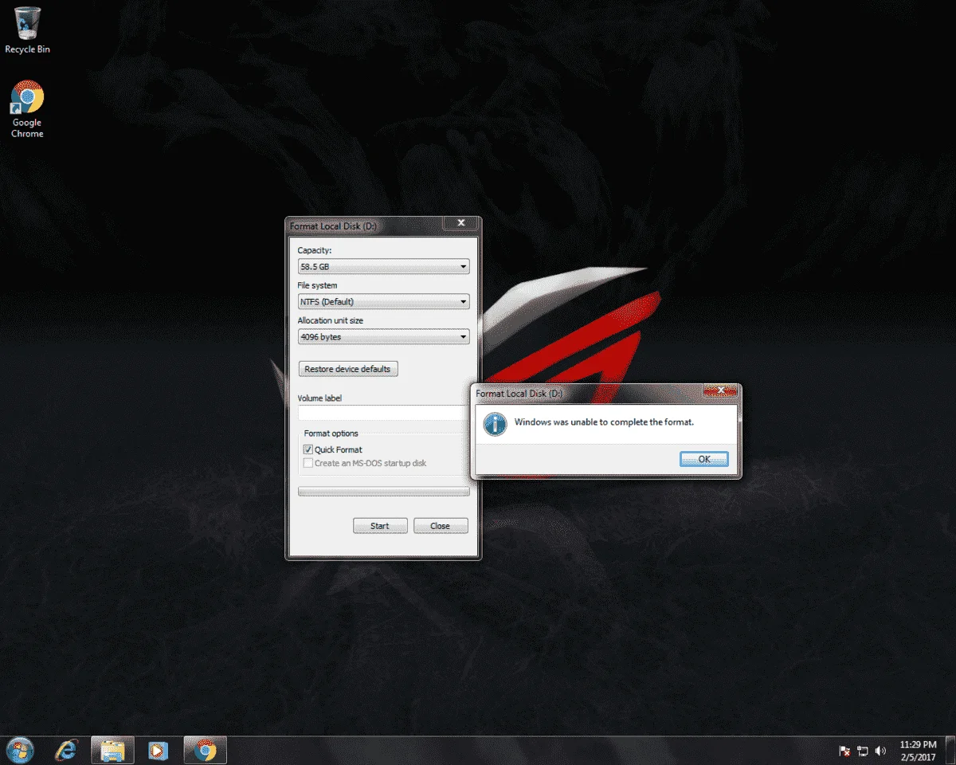Close the Format Local Disk (D:) window X

tap(460, 223)
